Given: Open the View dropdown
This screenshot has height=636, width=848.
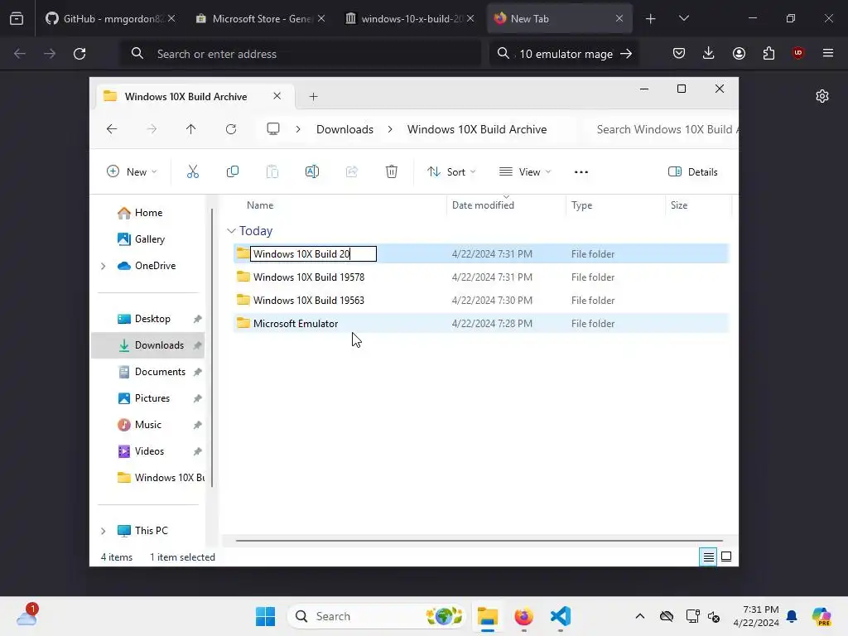Looking at the screenshot, I should click(x=524, y=172).
